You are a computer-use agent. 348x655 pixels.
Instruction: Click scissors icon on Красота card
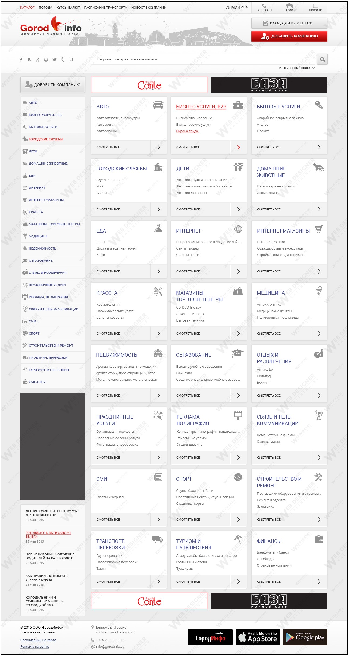[x=158, y=291]
